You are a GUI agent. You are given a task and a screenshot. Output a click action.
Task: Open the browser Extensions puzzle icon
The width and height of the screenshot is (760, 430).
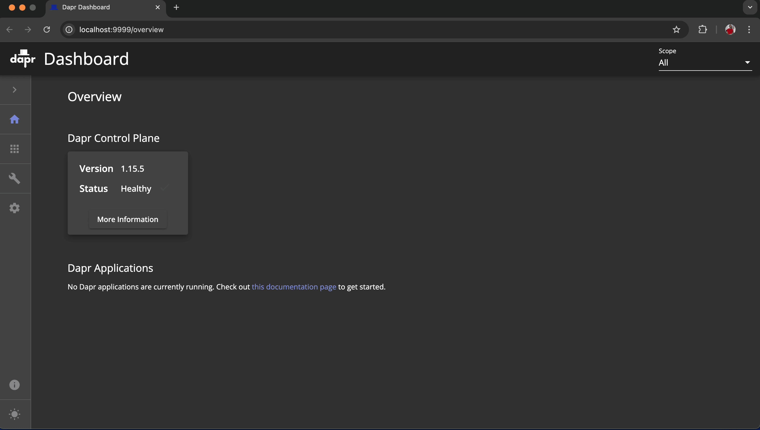pos(702,30)
